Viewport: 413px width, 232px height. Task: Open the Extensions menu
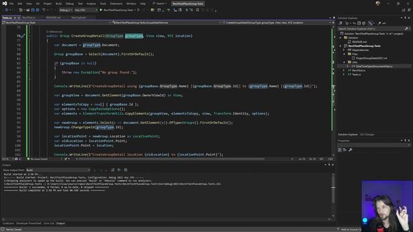[x=116, y=4]
